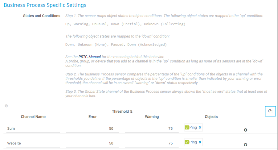
Task: Remove Ping object from Sum channel
Action: tap(200, 128)
